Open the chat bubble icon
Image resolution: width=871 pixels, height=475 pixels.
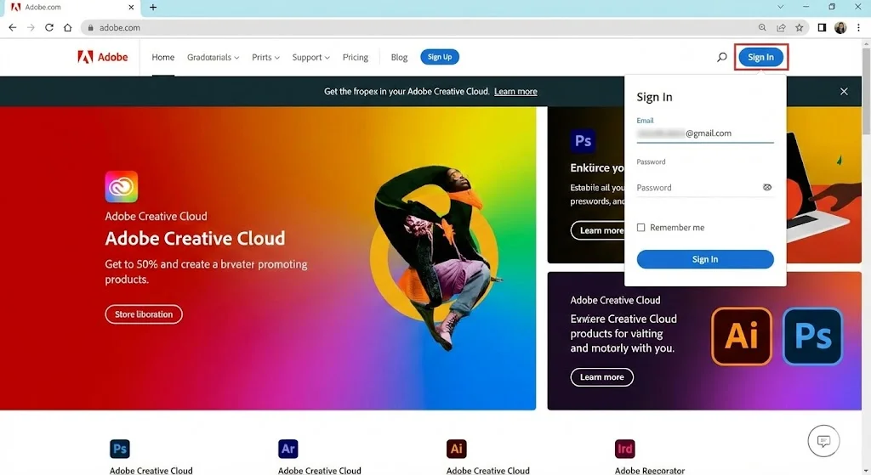pyautogui.click(x=823, y=441)
